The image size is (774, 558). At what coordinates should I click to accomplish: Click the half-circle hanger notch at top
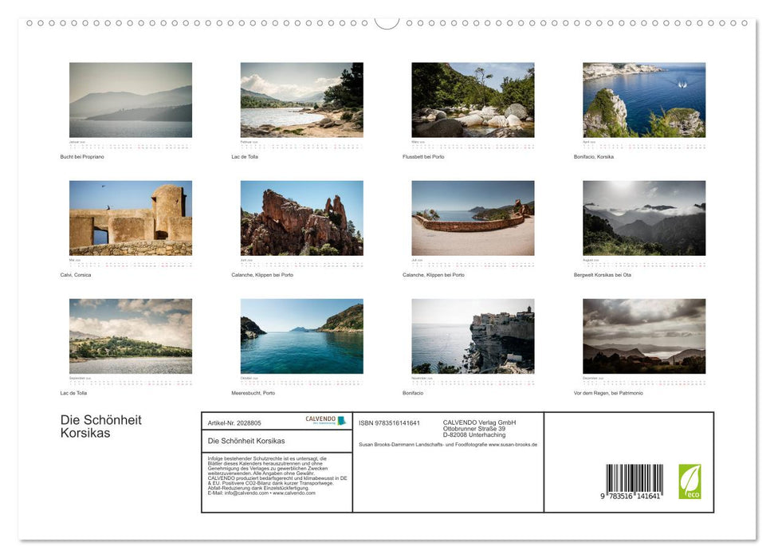(x=387, y=22)
